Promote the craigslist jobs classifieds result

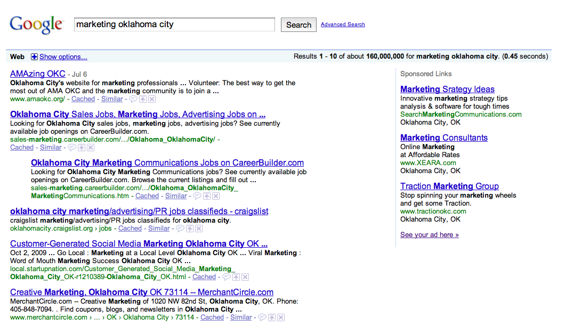pos(190,229)
